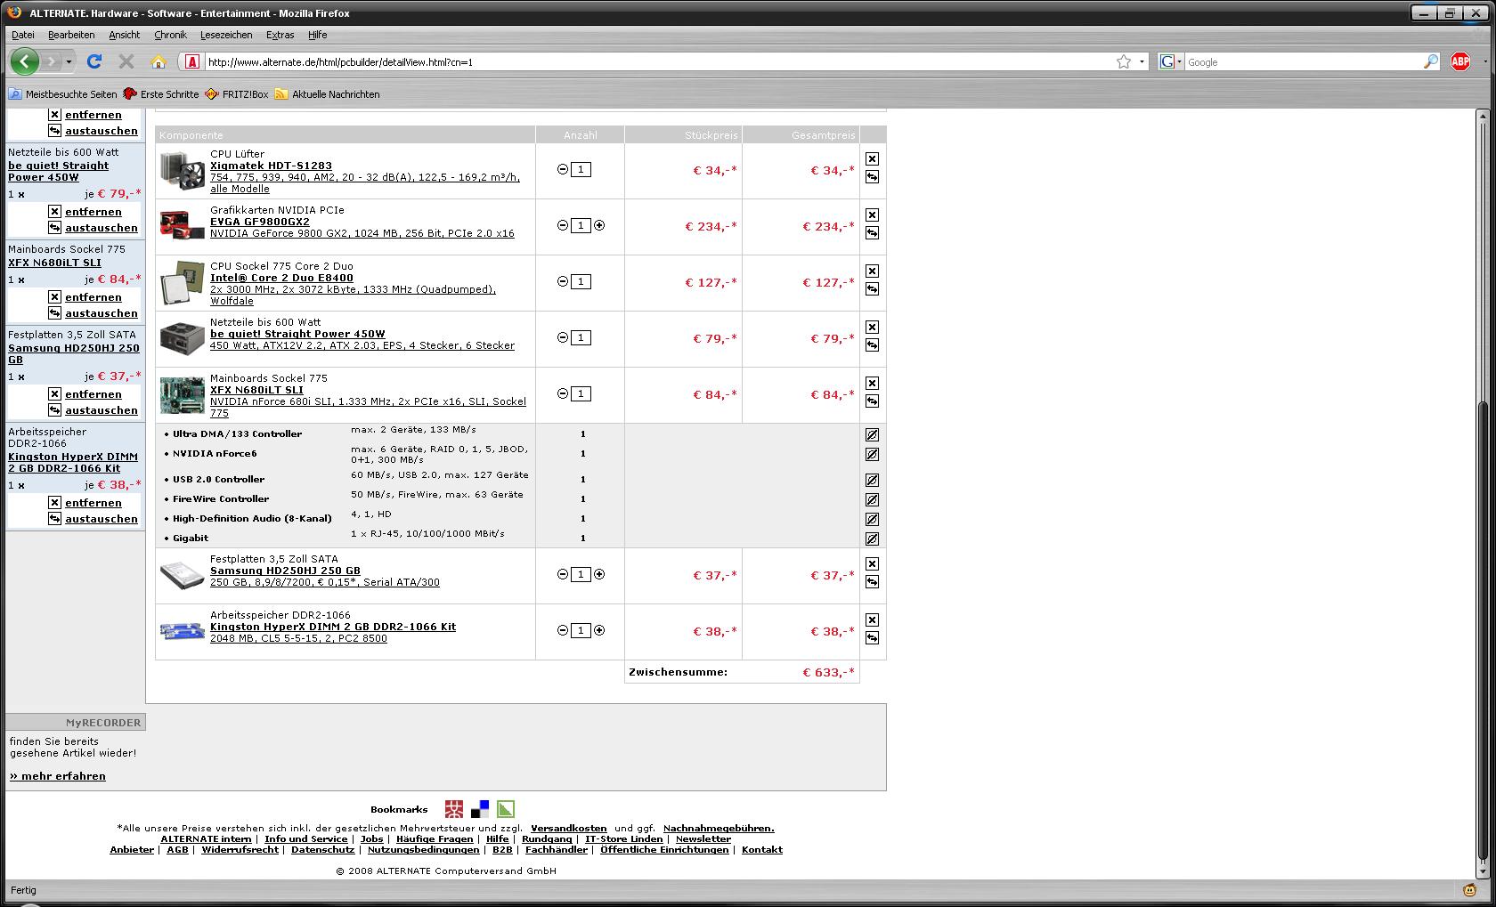Remove the EVGA GF9800GX2 with its X icon
Image resolution: width=1496 pixels, height=907 pixels.
point(872,215)
